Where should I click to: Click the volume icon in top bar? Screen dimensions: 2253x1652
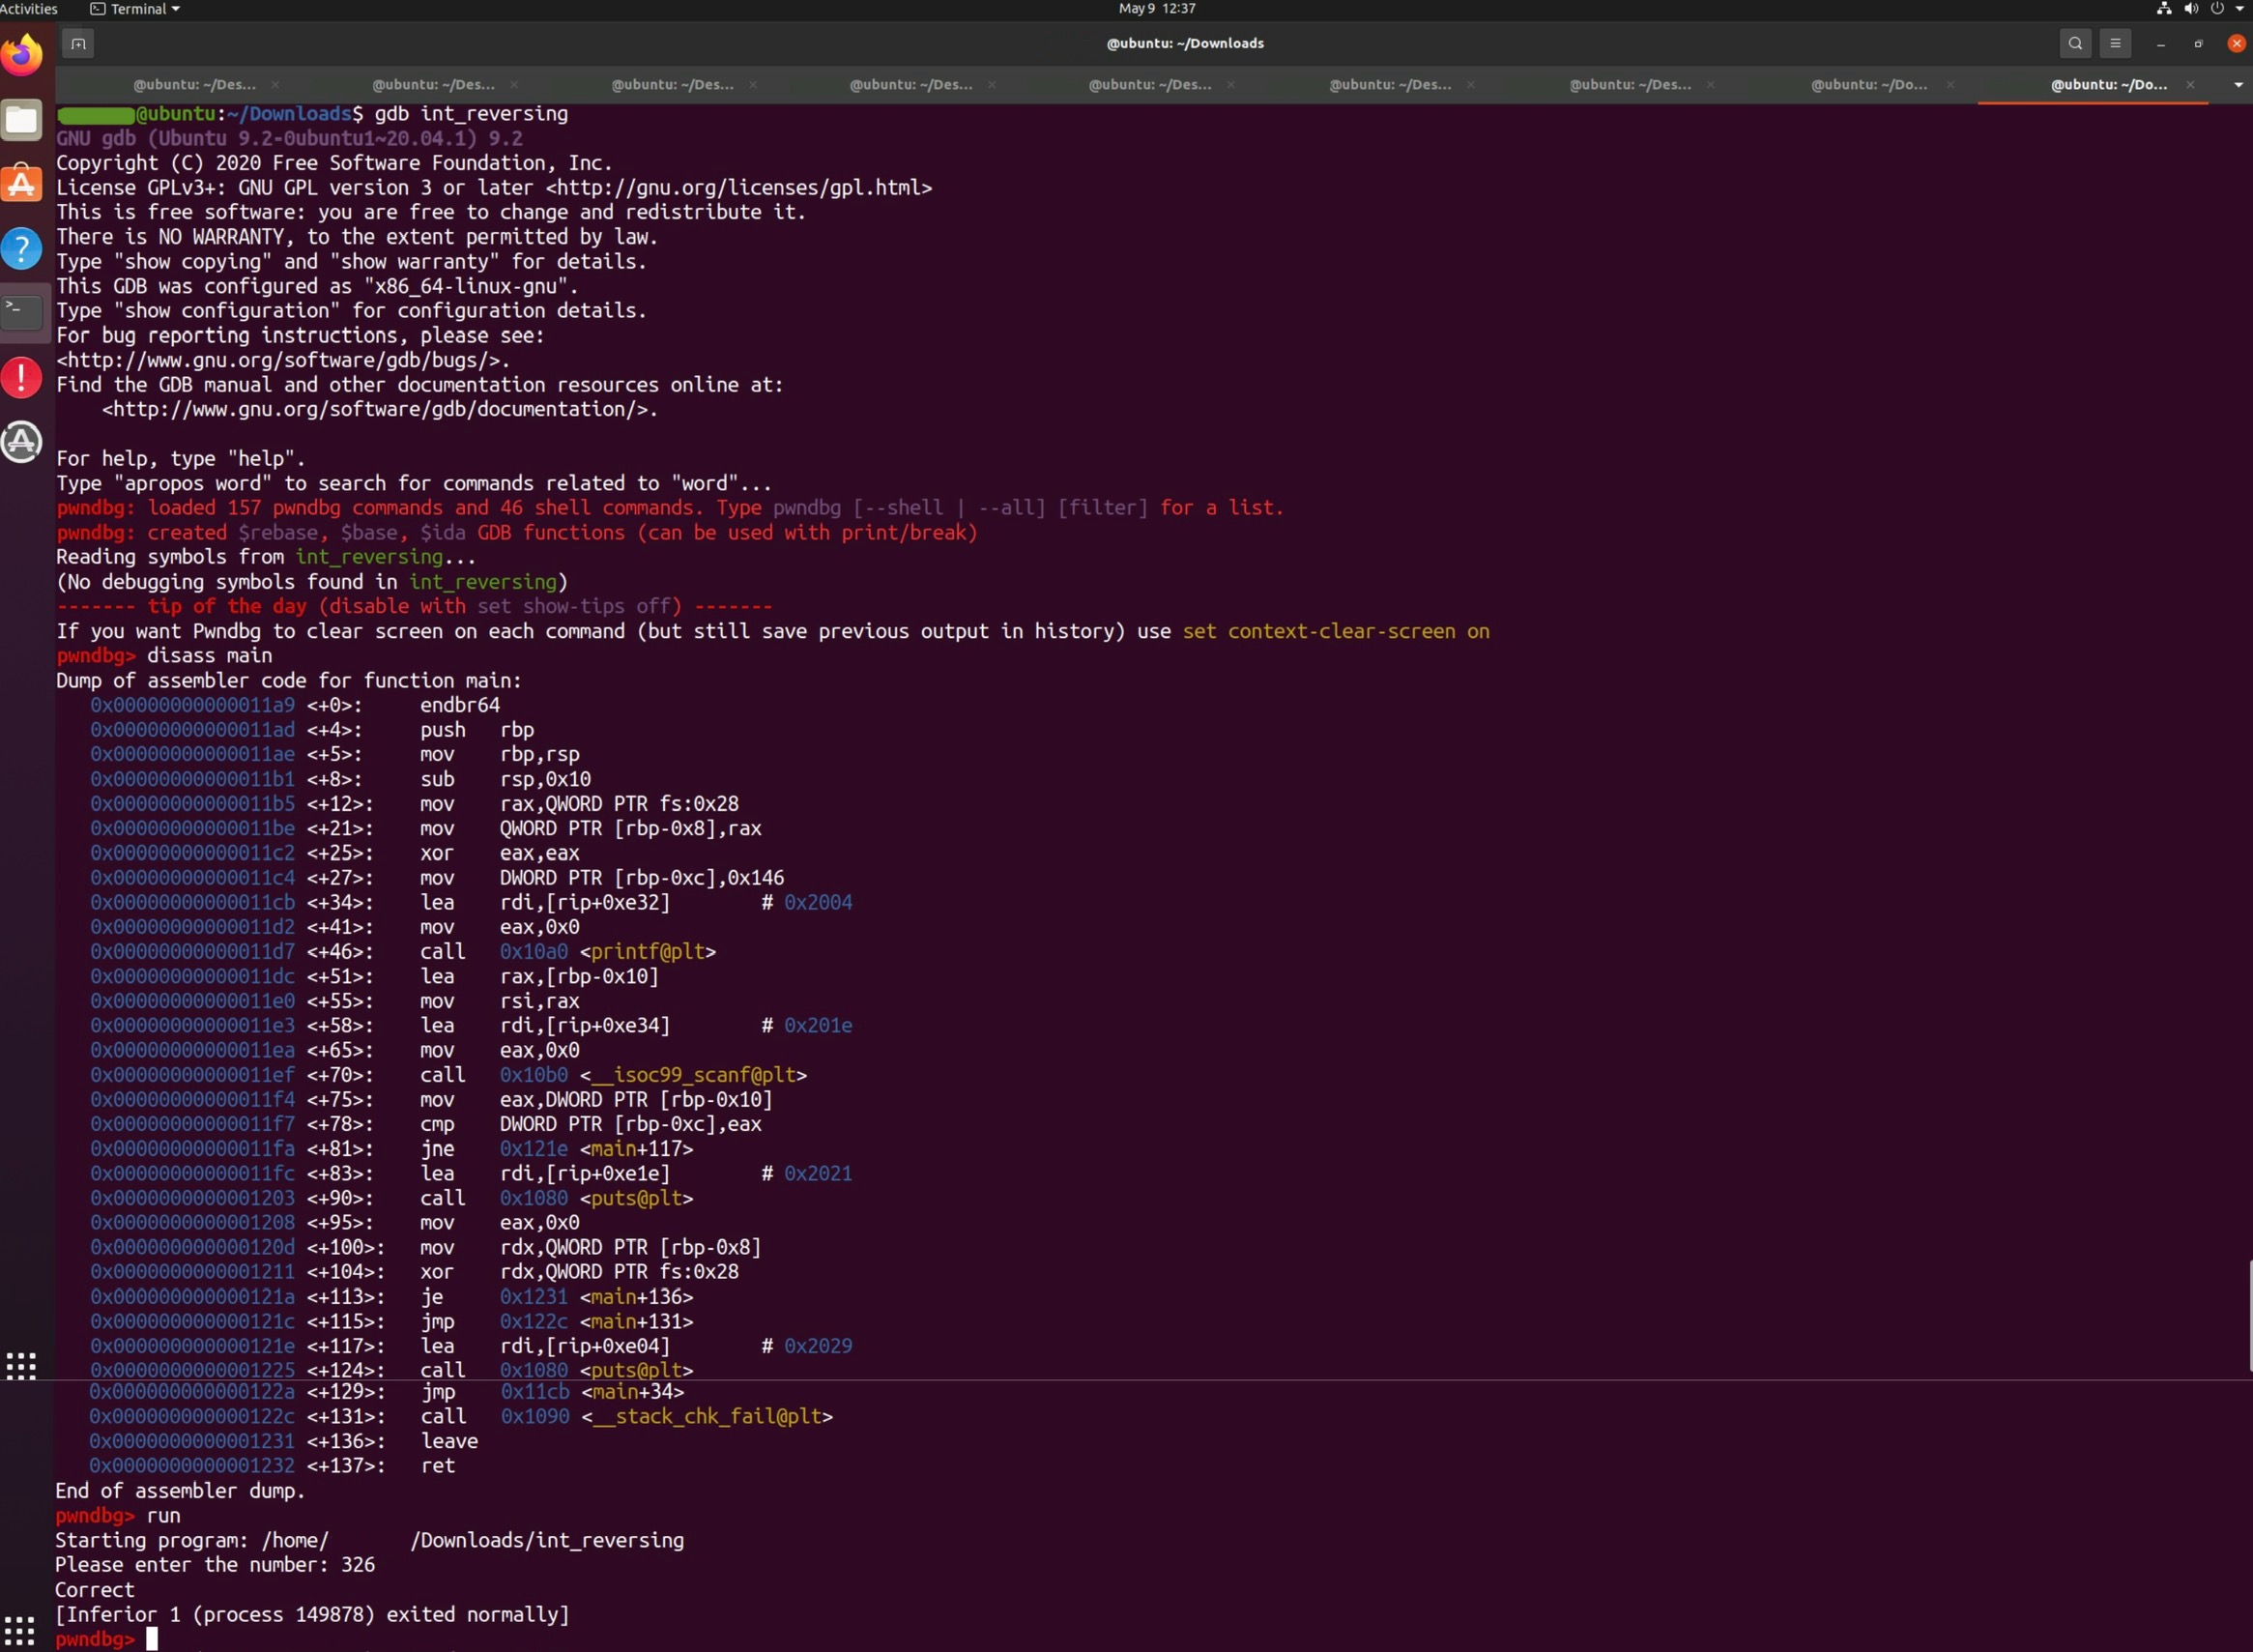click(x=2191, y=9)
